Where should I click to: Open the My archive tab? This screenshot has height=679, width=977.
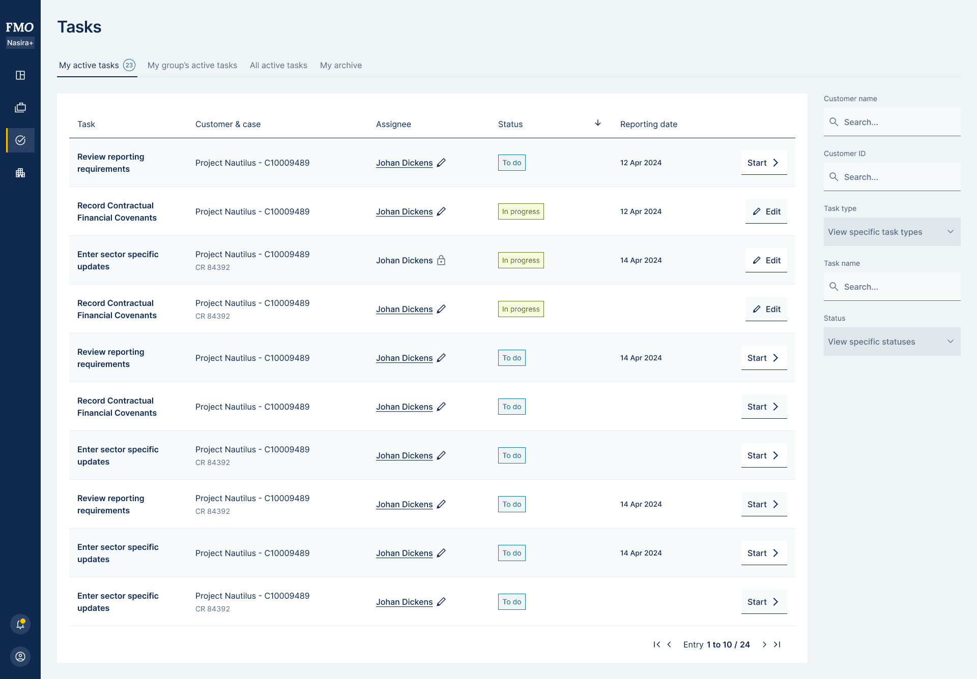341,65
